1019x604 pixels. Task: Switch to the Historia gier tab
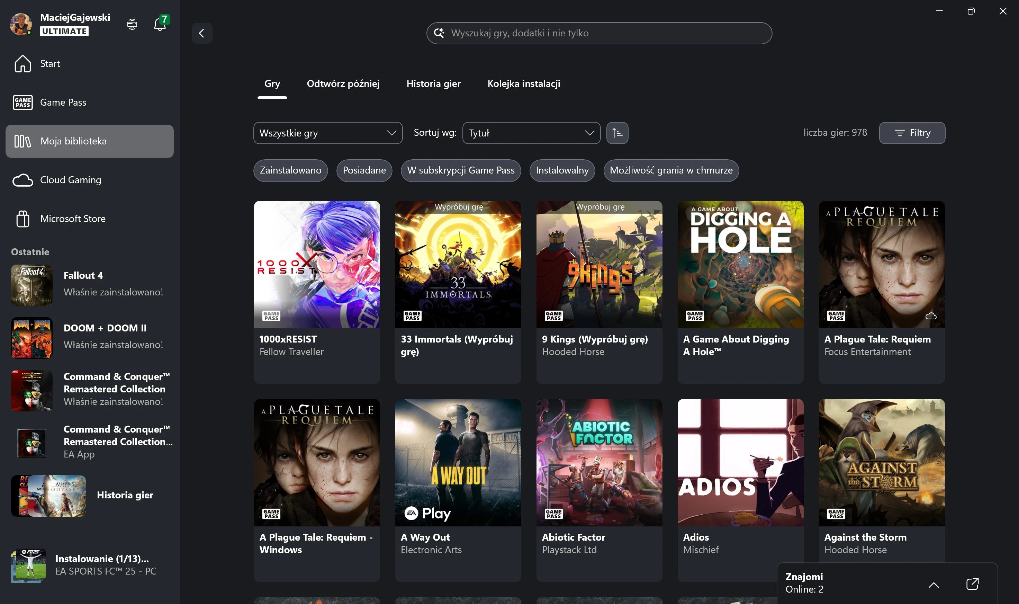click(433, 84)
